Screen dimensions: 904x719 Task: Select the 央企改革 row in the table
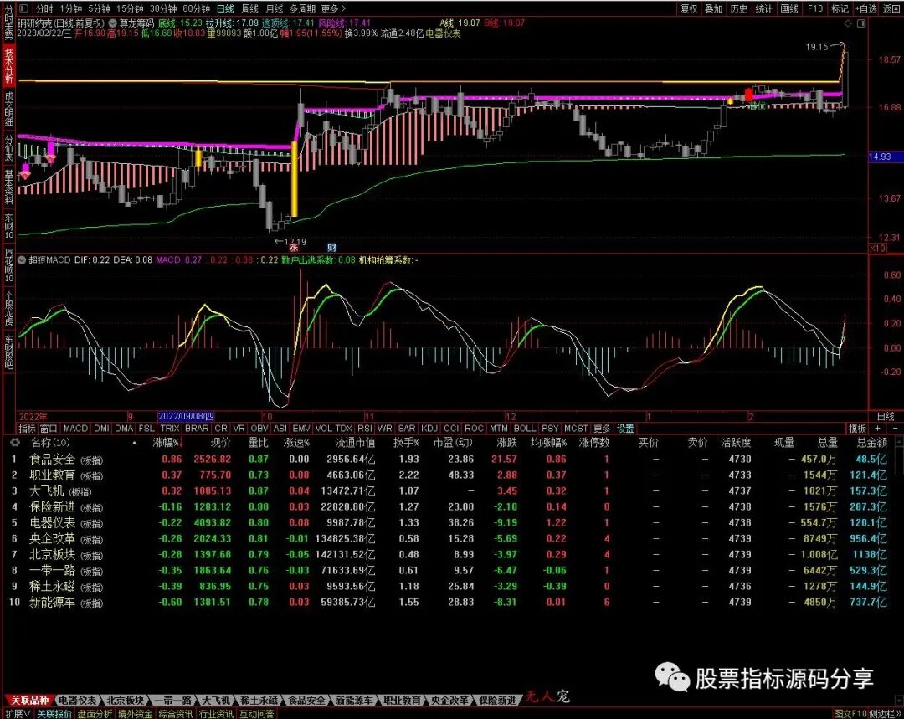449,538
